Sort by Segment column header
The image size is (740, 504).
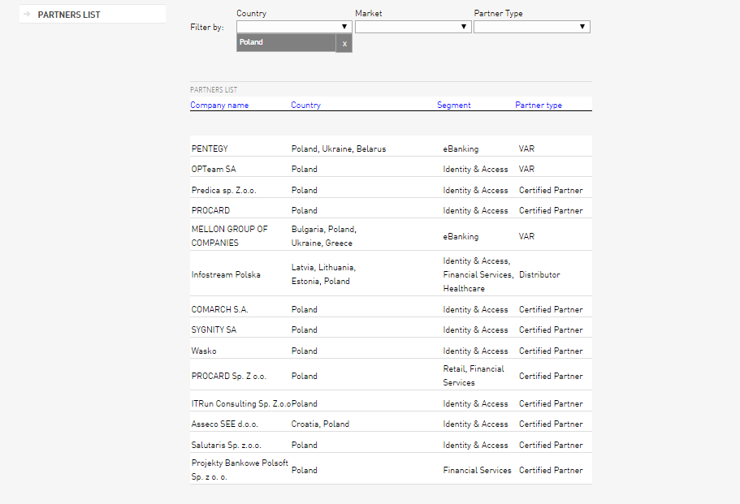(453, 106)
